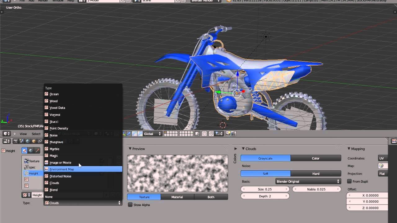Click the Offset Y value field
The width and height of the screenshot is (397, 223).
(x=368, y=201)
